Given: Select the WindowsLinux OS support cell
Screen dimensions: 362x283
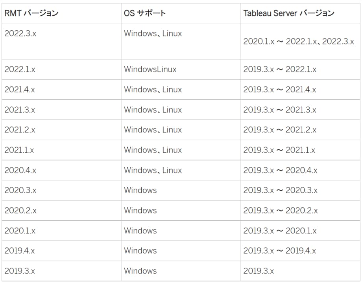Looking at the screenshot, I should tap(181, 70).
